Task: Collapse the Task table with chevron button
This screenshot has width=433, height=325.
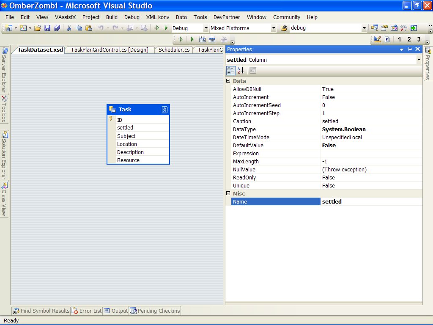Action: [164, 110]
